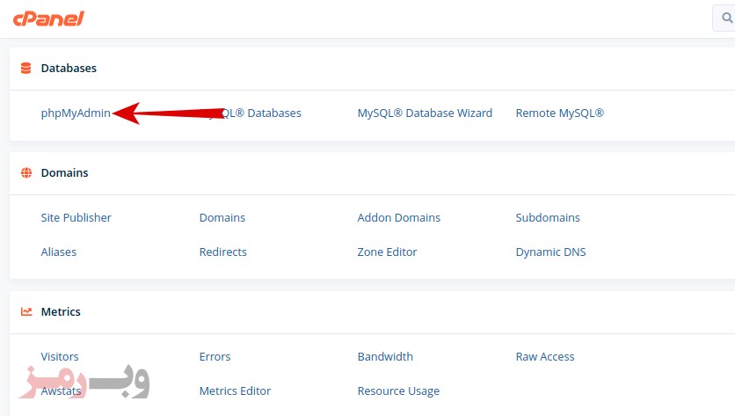735x416 pixels.
Task: Open Dynamic DNS
Action: 550,252
